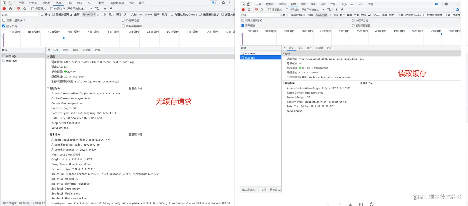Viewport: 468px width, 206px height.
Task: Check 有已拦截的 Cookie in right DevTools
Action: (x=399, y=15)
